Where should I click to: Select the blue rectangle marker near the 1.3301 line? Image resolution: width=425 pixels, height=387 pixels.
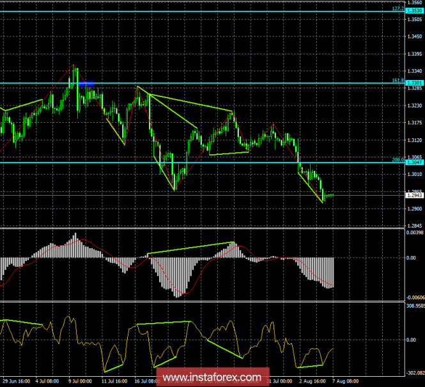click(86, 83)
